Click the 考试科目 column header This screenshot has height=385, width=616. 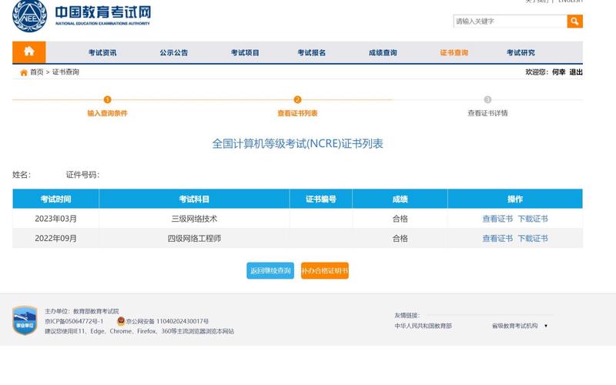pos(194,199)
